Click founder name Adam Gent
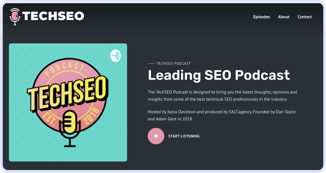326x173 pixels. [166, 119]
